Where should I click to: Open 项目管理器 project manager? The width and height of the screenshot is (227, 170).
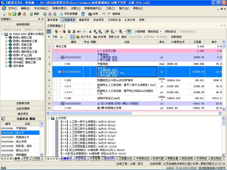pos(69,14)
